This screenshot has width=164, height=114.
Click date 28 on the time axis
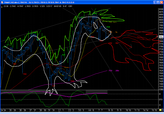(x=41, y=110)
